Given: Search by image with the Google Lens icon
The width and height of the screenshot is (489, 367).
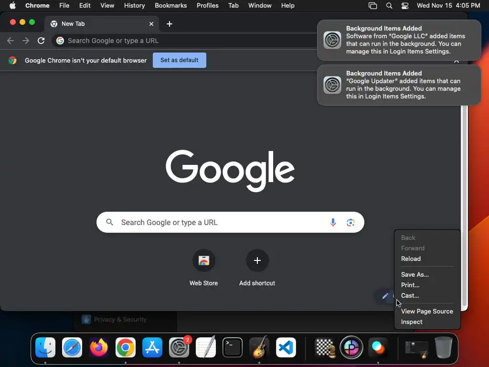Looking at the screenshot, I should (x=351, y=222).
